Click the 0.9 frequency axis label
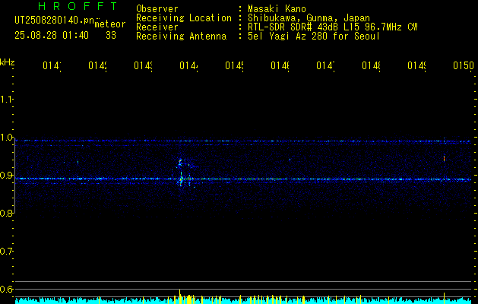Screen dimensions: 478x304 [6, 176]
